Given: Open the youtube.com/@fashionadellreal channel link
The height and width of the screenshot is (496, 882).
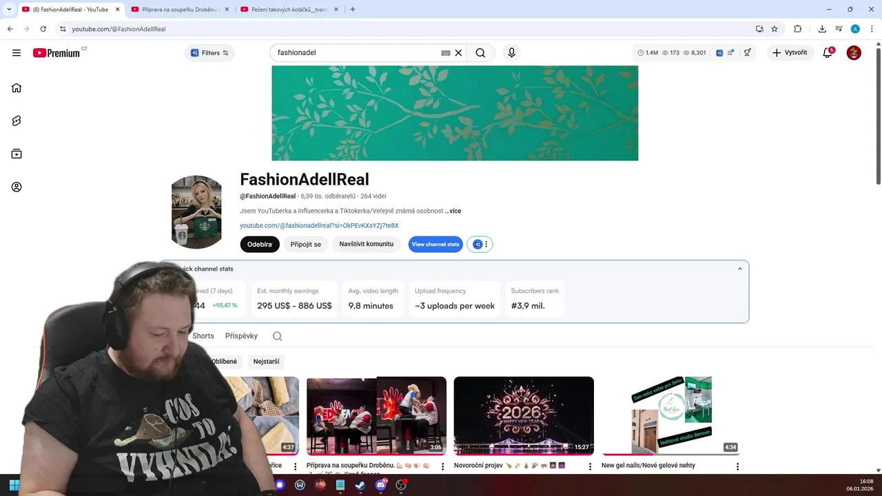Looking at the screenshot, I should (319, 225).
